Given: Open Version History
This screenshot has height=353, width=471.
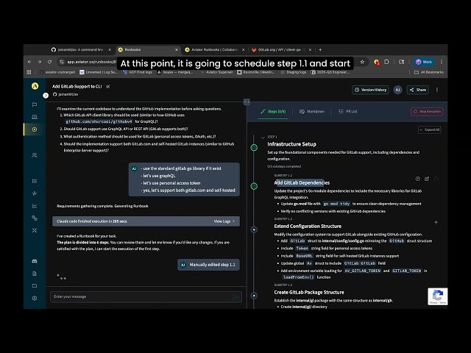Looking at the screenshot, I should click(370, 90).
